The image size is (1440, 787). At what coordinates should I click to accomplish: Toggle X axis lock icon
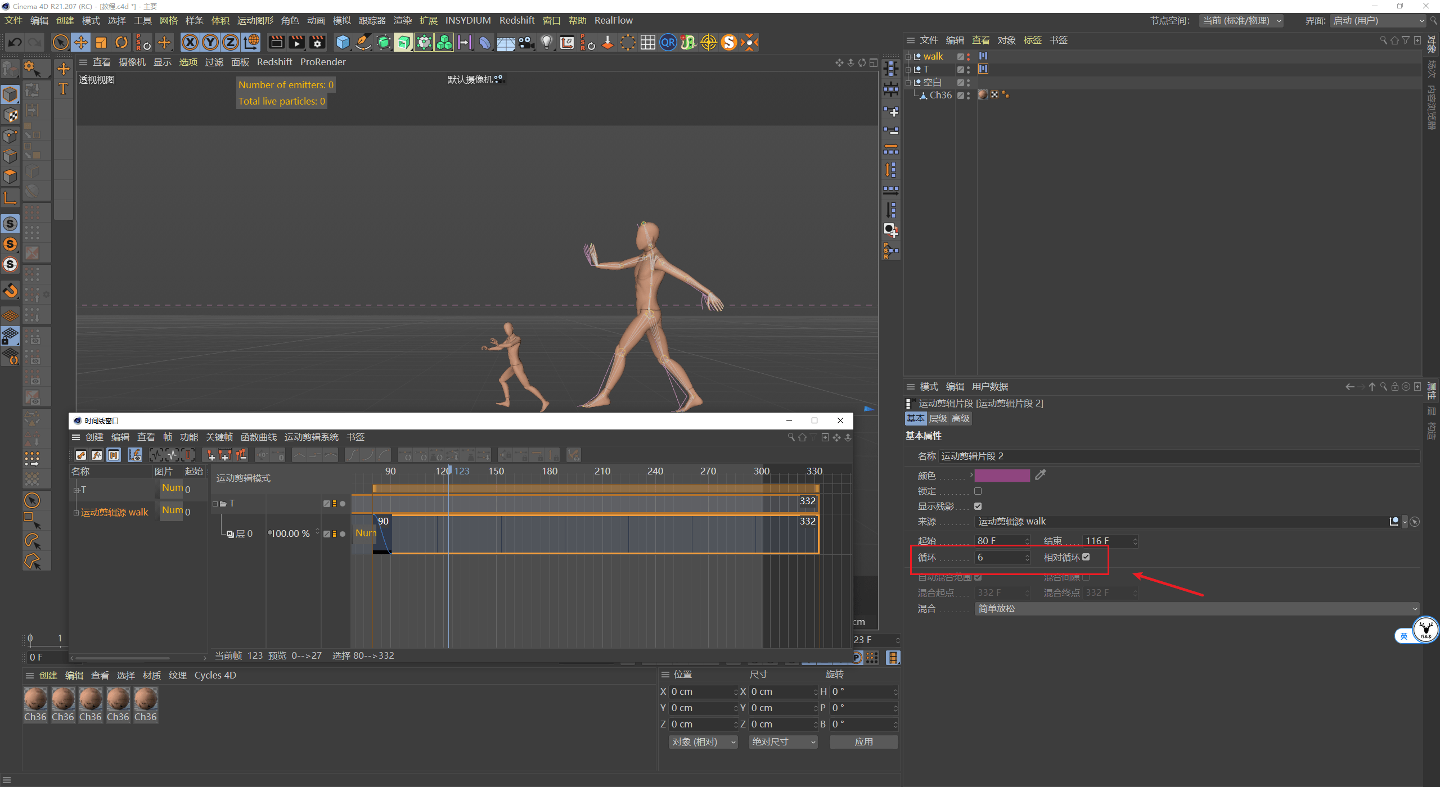[x=190, y=42]
